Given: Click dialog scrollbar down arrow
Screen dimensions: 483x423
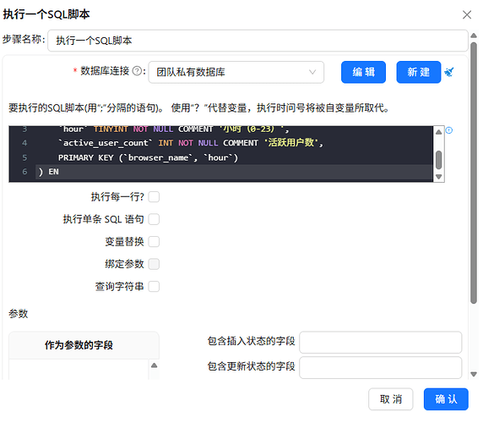Looking at the screenshot, I should (474, 374).
